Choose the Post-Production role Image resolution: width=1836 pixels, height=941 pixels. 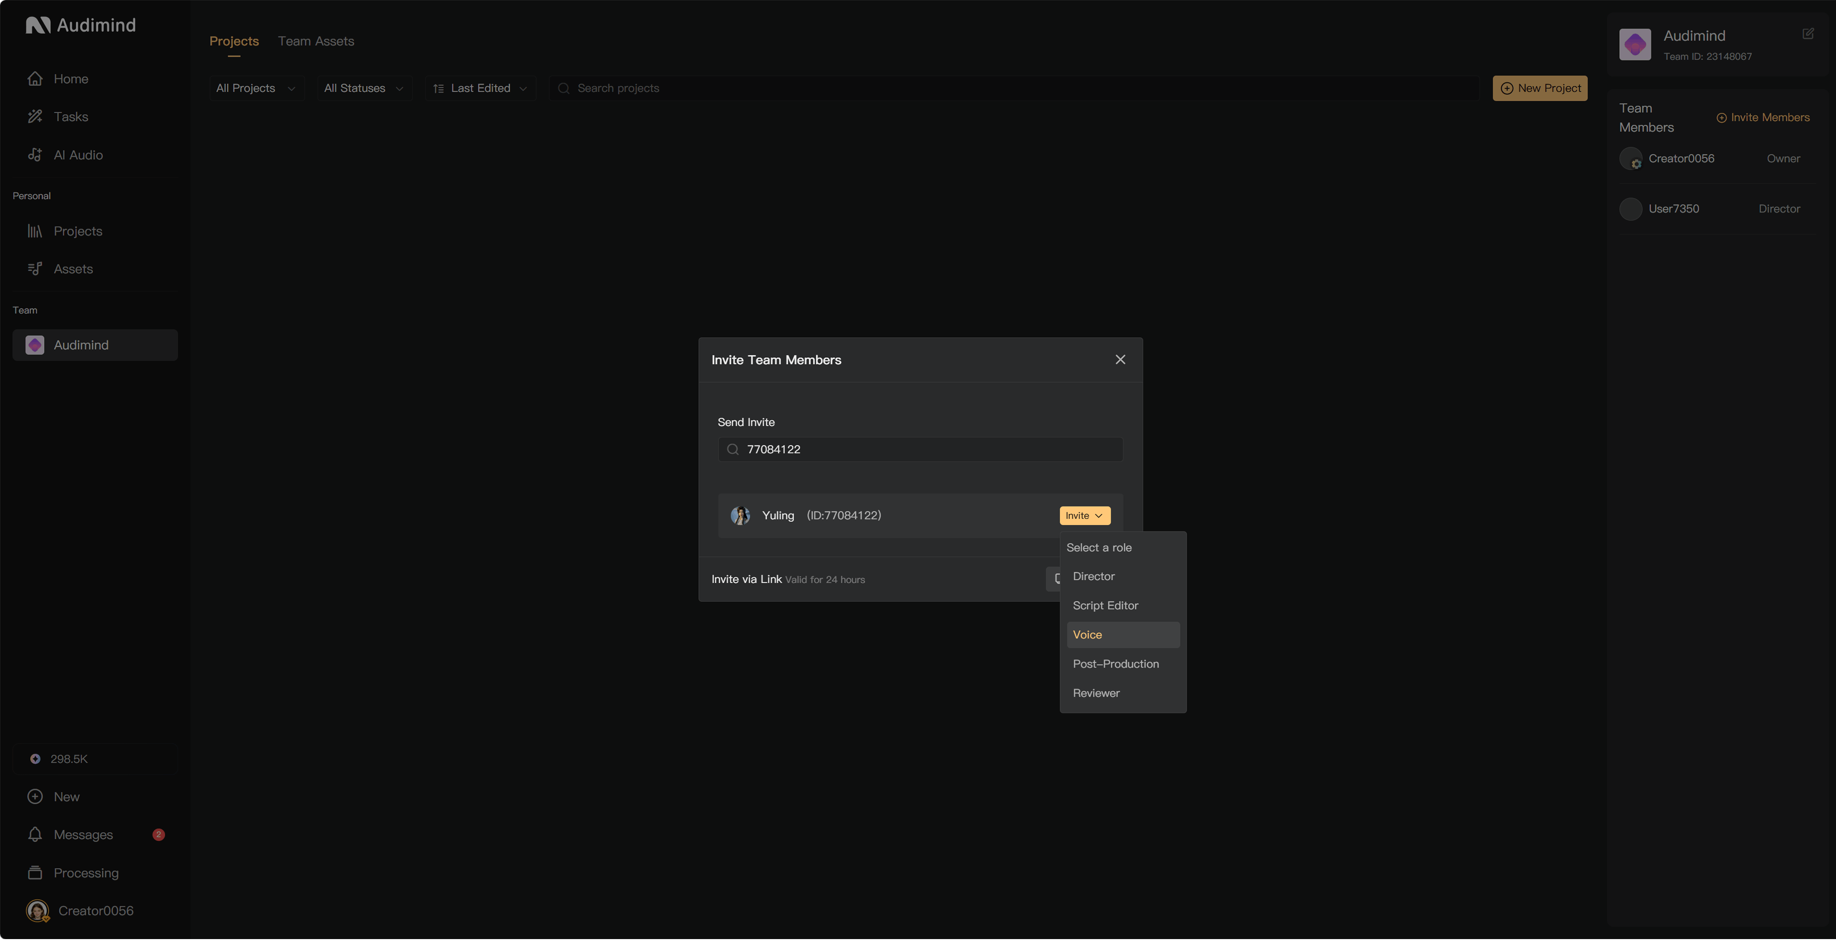coord(1122,664)
